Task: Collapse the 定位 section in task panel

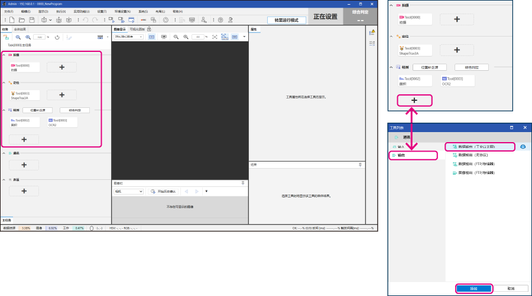Action: point(4,83)
